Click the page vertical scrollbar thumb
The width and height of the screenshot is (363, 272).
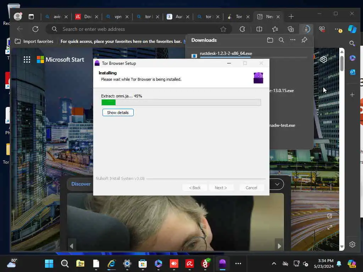click(342, 63)
